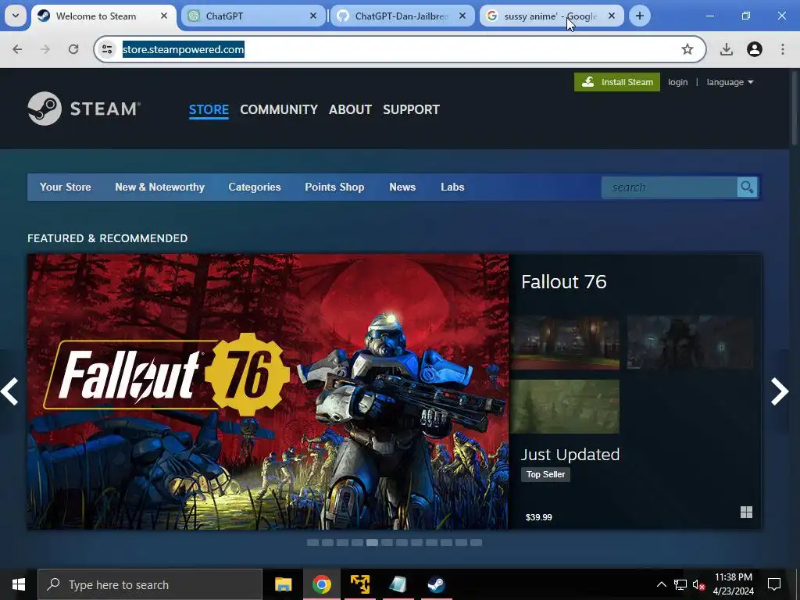This screenshot has width=800, height=600.
Task: Close the ChatGPT tab
Action: click(313, 16)
